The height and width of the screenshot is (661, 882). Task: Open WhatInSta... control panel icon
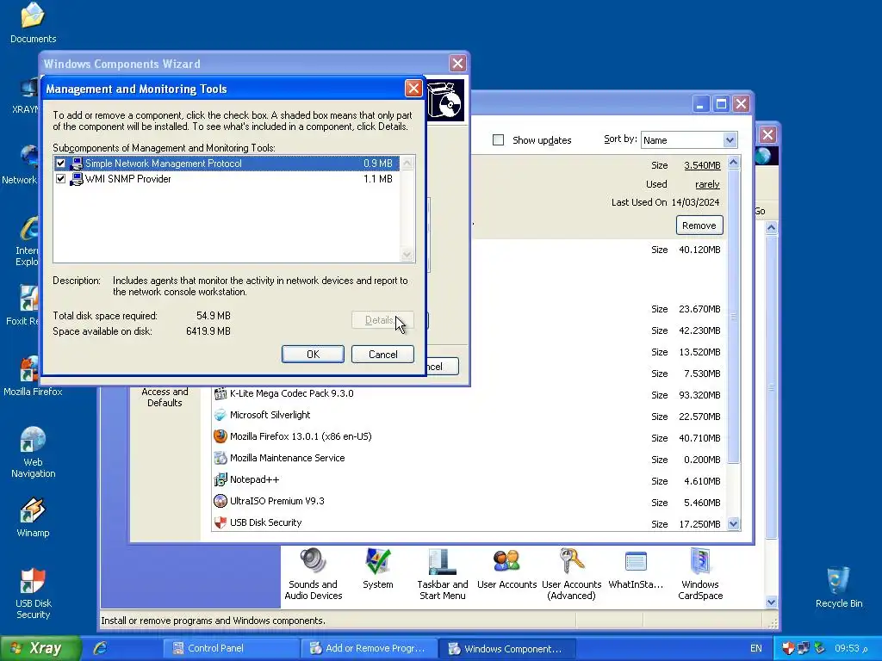point(636,561)
